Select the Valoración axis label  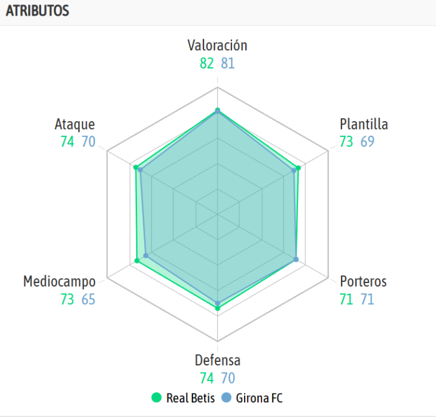[x=217, y=45]
